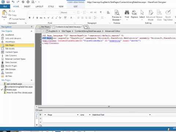Click the Advanced Mode icon
This screenshot has width=176, height=132.
click(x=151, y=12)
